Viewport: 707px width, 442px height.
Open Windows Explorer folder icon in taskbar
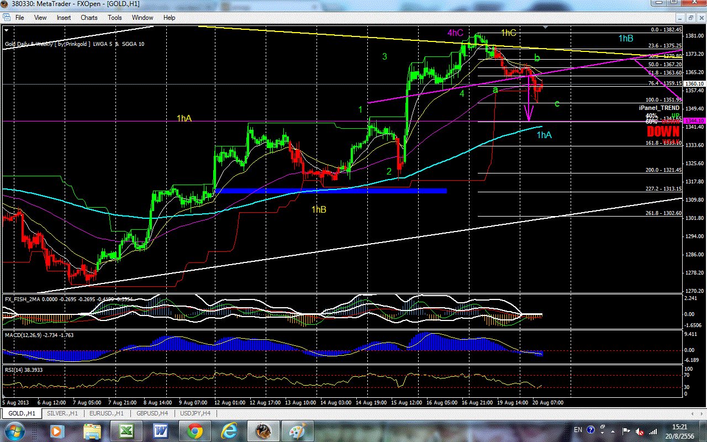93,430
